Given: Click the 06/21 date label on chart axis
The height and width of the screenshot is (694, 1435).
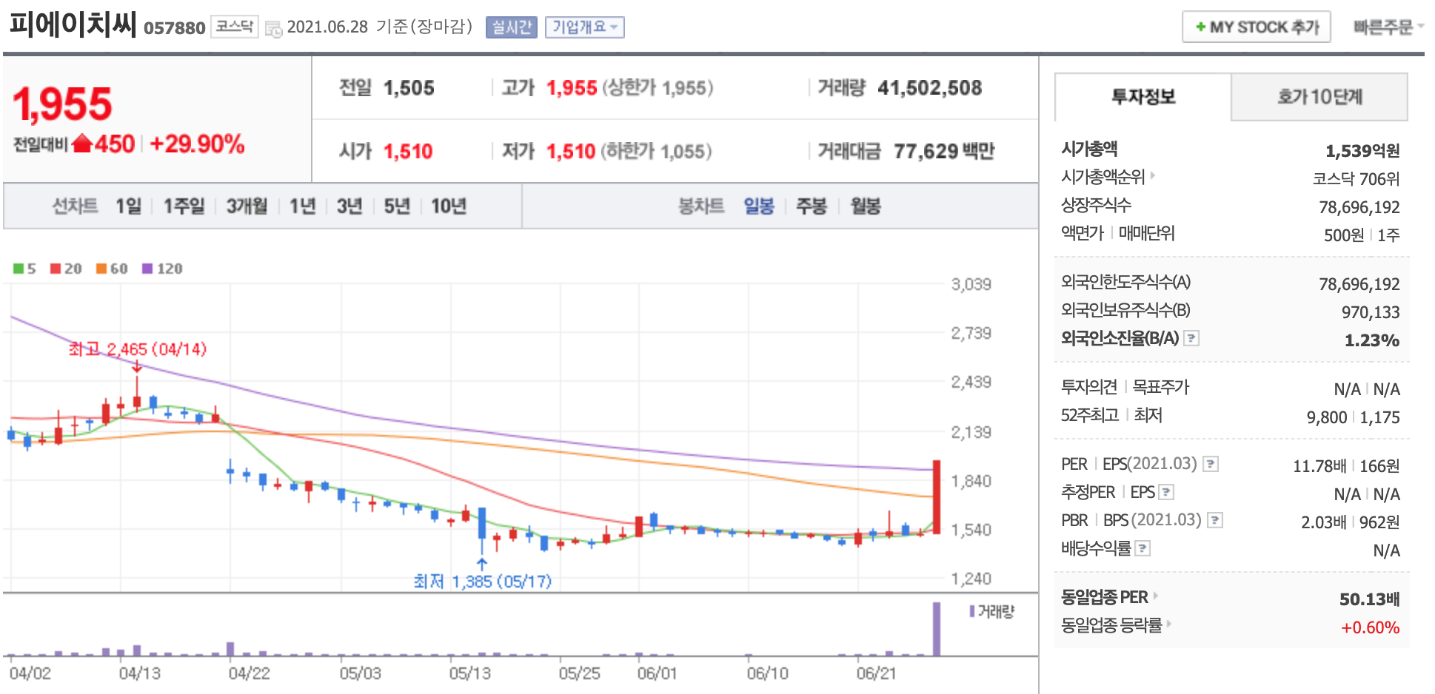Looking at the screenshot, I should pyautogui.click(x=877, y=673).
